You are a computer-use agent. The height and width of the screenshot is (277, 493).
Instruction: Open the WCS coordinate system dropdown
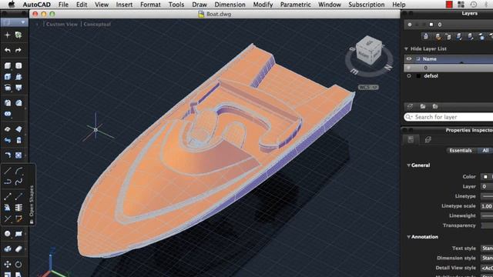pyautogui.click(x=368, y=87)
